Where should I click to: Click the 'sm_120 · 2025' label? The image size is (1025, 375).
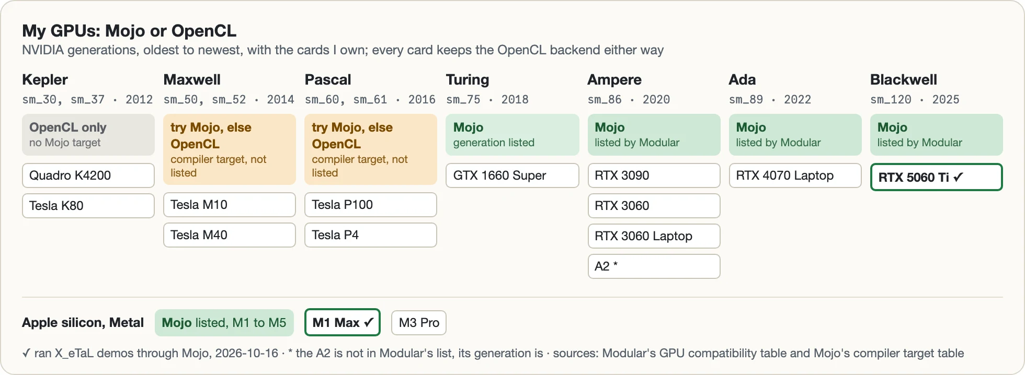(915, 100)
